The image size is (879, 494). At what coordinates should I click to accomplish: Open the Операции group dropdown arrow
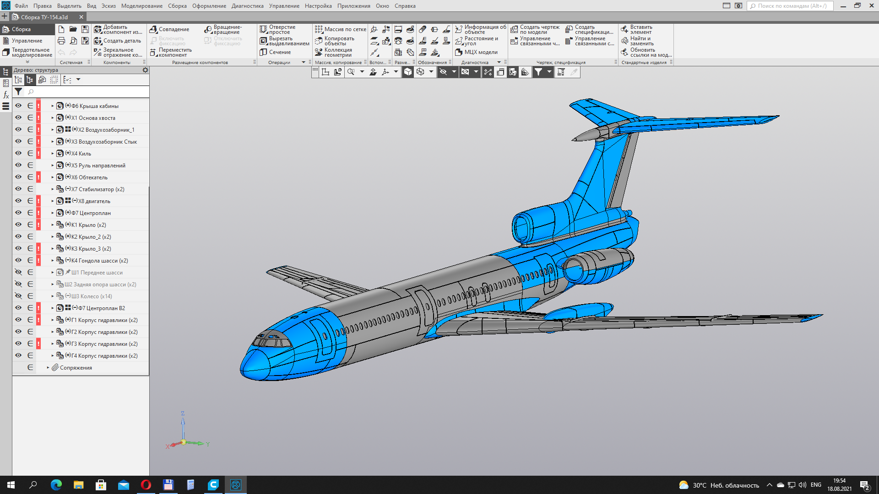click(303, 62)
